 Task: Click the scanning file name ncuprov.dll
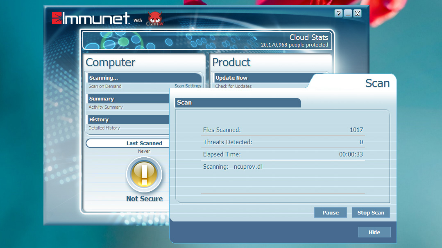click(248, 167)
